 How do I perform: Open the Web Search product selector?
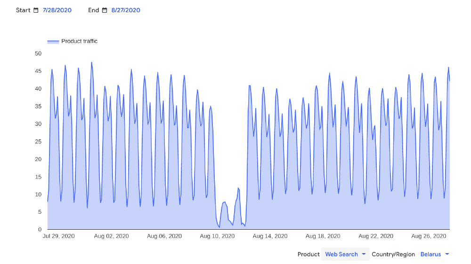coord(341,254)
